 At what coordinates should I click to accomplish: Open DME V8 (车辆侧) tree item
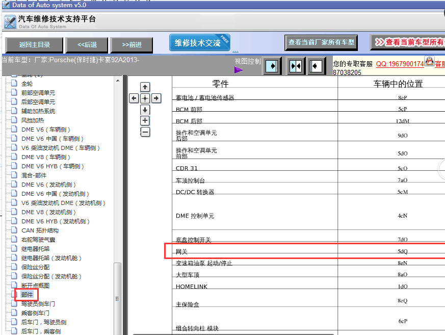click(x=46, y=157)
